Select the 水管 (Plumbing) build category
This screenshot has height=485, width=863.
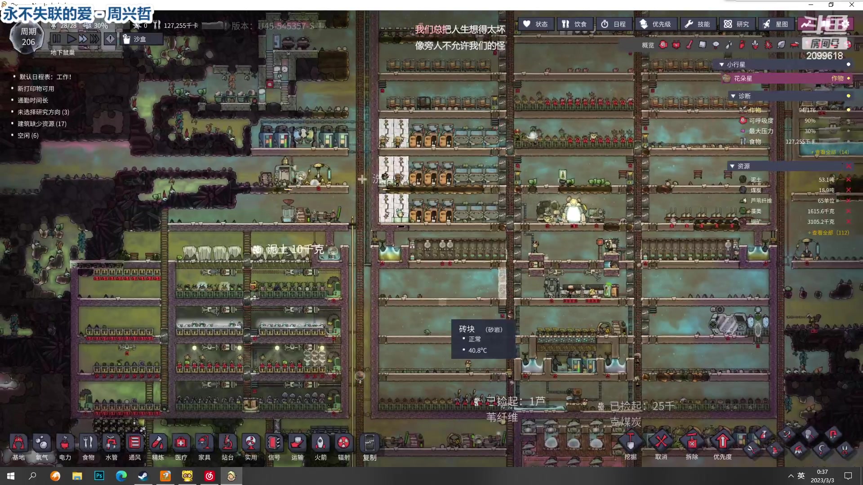[x=111, y=443]
